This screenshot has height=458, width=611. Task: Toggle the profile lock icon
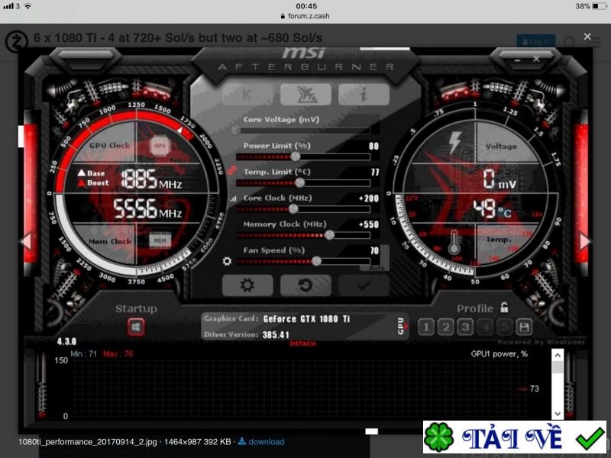[504, 308]
